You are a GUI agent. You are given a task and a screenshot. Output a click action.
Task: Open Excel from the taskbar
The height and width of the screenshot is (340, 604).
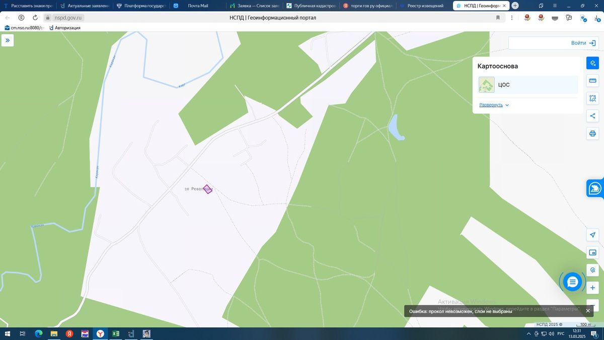115,334
